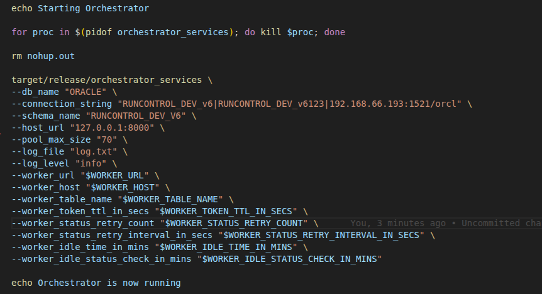The width and height of the screenshot is (542, 294).
Task: Click the 'target/release/orchestrator_services' path
Action: (x=106, y=80)
